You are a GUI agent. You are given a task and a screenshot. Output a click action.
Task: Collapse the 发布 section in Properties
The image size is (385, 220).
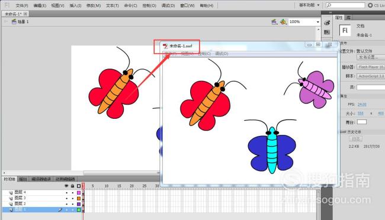click(344, 43)
